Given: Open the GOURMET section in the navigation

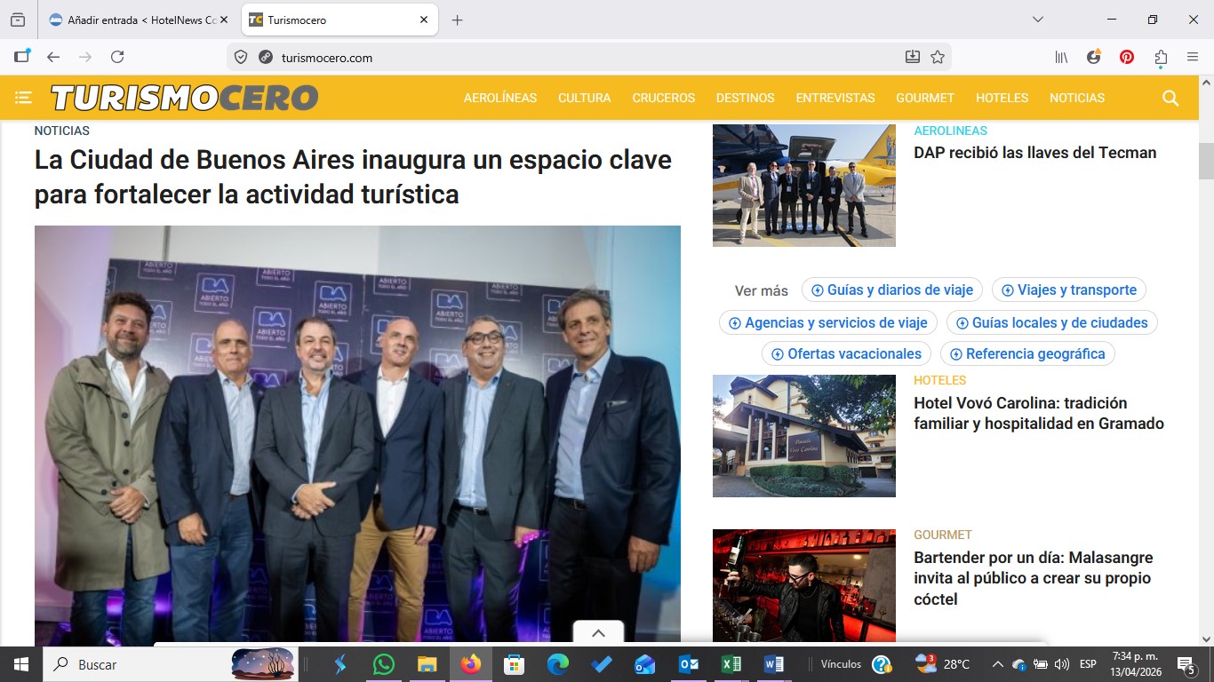Looking at the screenshot, I should 924,98.
